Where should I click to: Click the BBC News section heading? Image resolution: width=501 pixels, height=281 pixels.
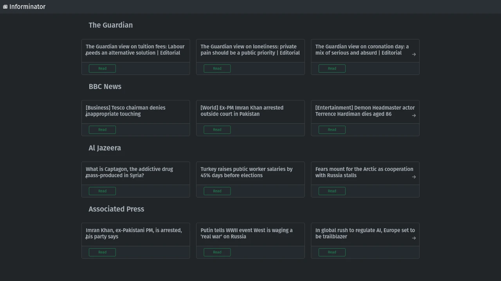[105, 86]
